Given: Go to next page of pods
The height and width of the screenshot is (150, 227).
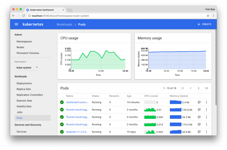Looking at the screenshot, I should click(x=198, y=88).
